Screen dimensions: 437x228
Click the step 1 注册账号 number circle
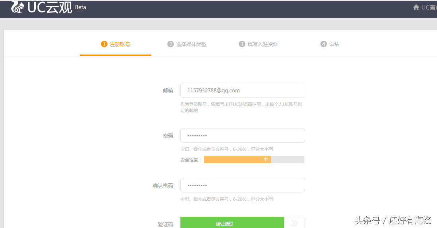[104, 44]
